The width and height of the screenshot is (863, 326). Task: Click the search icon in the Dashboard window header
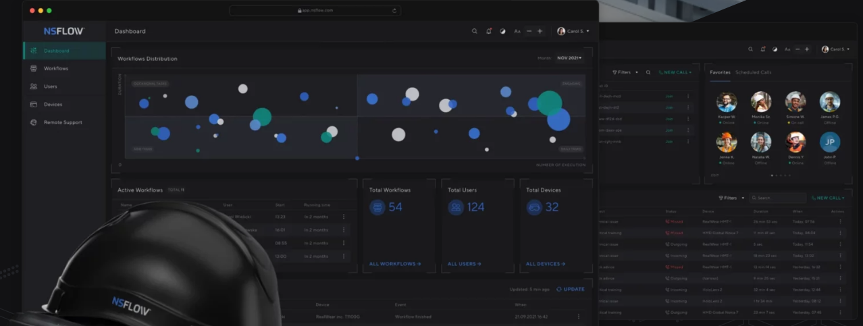tap(474, 31)
